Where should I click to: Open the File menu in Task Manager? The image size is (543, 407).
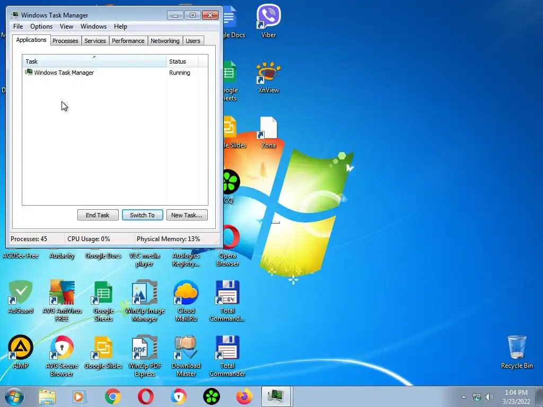tap(18, 26)
